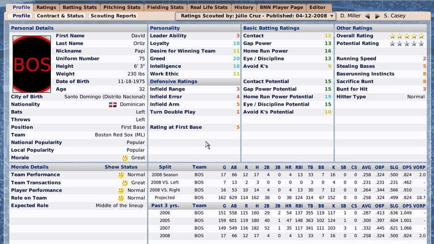Click the Potential Rating gray stars
Viewport: 434px width, 244px height.
pos(406,44)
